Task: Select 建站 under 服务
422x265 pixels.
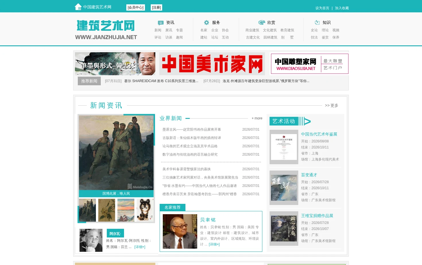Action: click(x=204, y=37)
